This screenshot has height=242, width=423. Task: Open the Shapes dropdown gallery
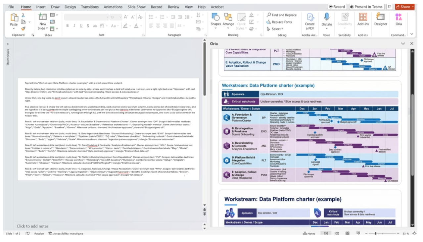pyautogui.click(x=215, y=20)
